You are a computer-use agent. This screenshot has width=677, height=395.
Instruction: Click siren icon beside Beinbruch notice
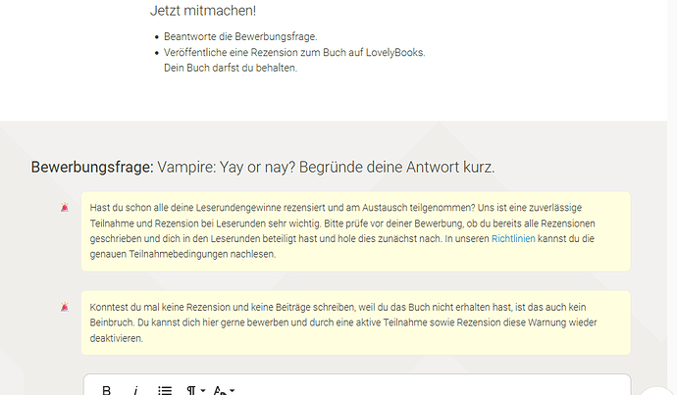point(65,307)
